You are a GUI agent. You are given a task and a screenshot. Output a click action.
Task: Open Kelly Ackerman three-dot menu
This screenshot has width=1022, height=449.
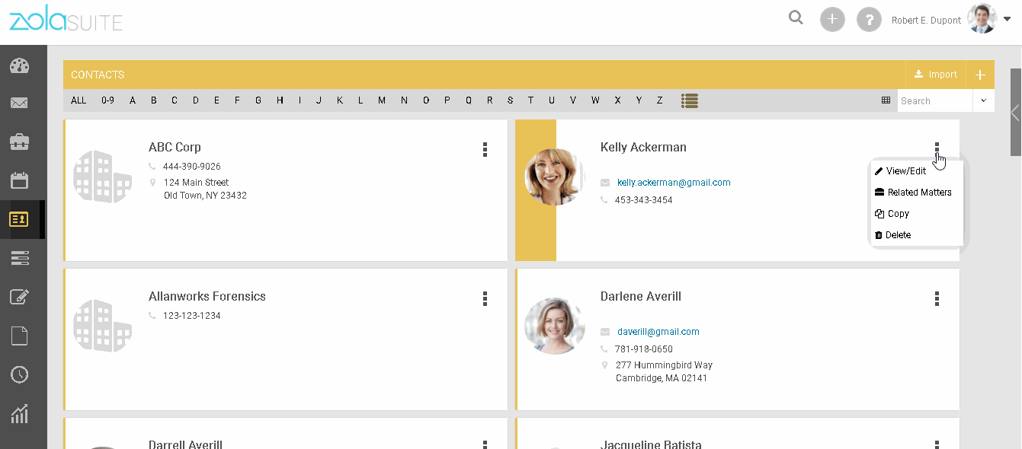tap(937, 148)
